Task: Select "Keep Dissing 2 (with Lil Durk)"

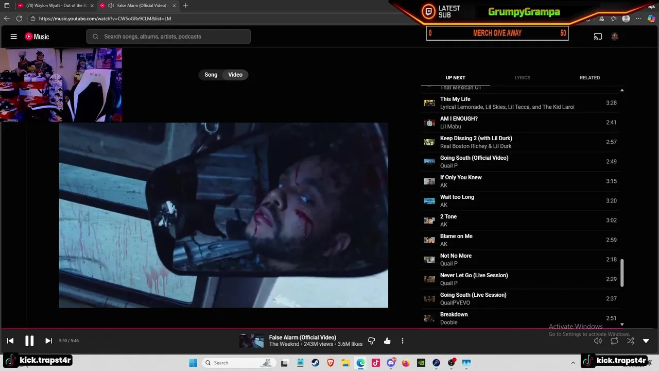Action: (x=520, y=142)
